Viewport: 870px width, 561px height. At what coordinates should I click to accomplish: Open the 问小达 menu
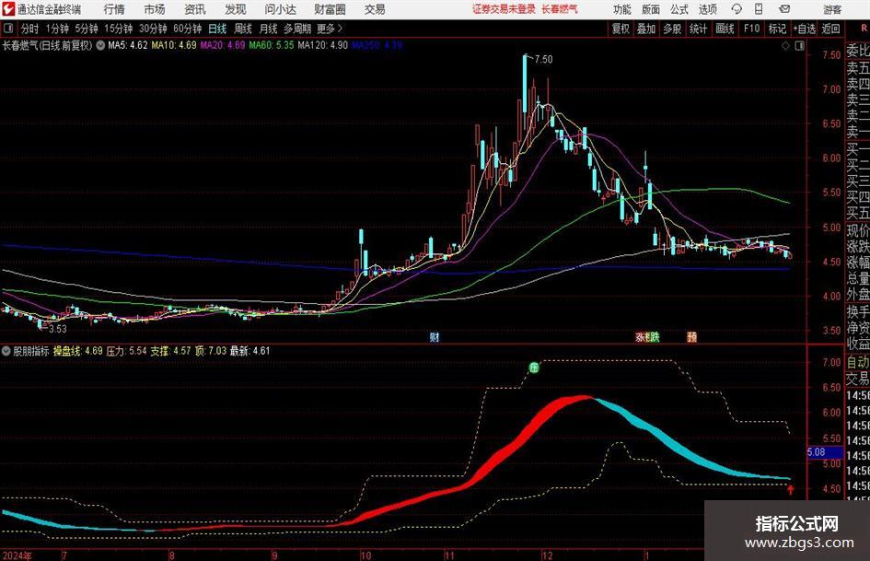click(280, 9)
